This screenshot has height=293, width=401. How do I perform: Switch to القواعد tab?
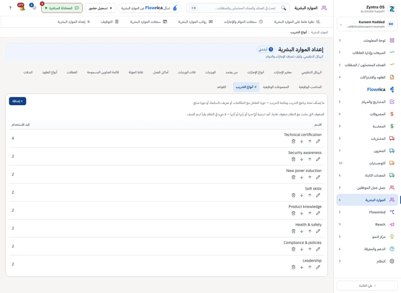[x=221, y=87]
